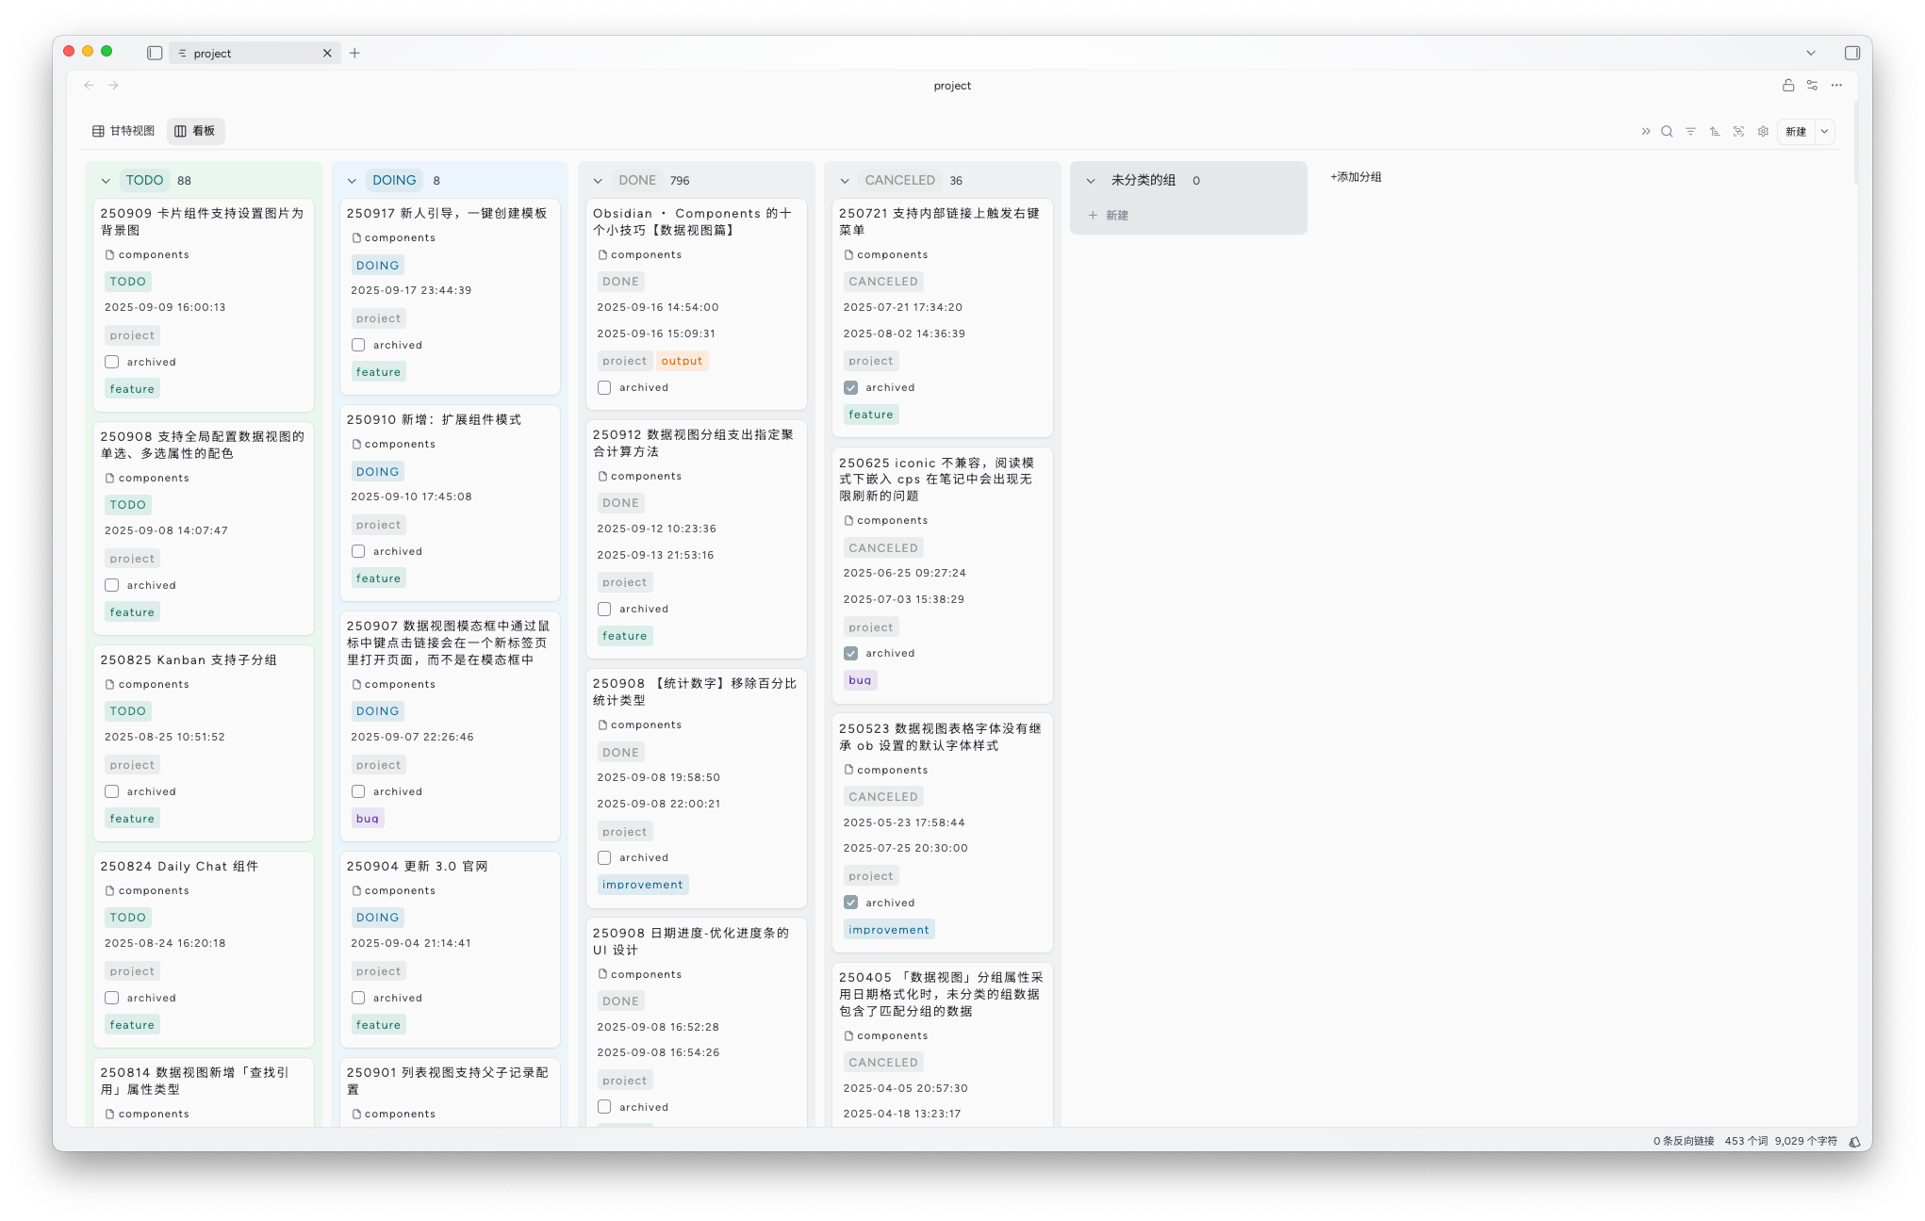The width and height of the screenshot is (1925, 1221).
Task: Check archived on 250909 card
Action: [112, 362]
